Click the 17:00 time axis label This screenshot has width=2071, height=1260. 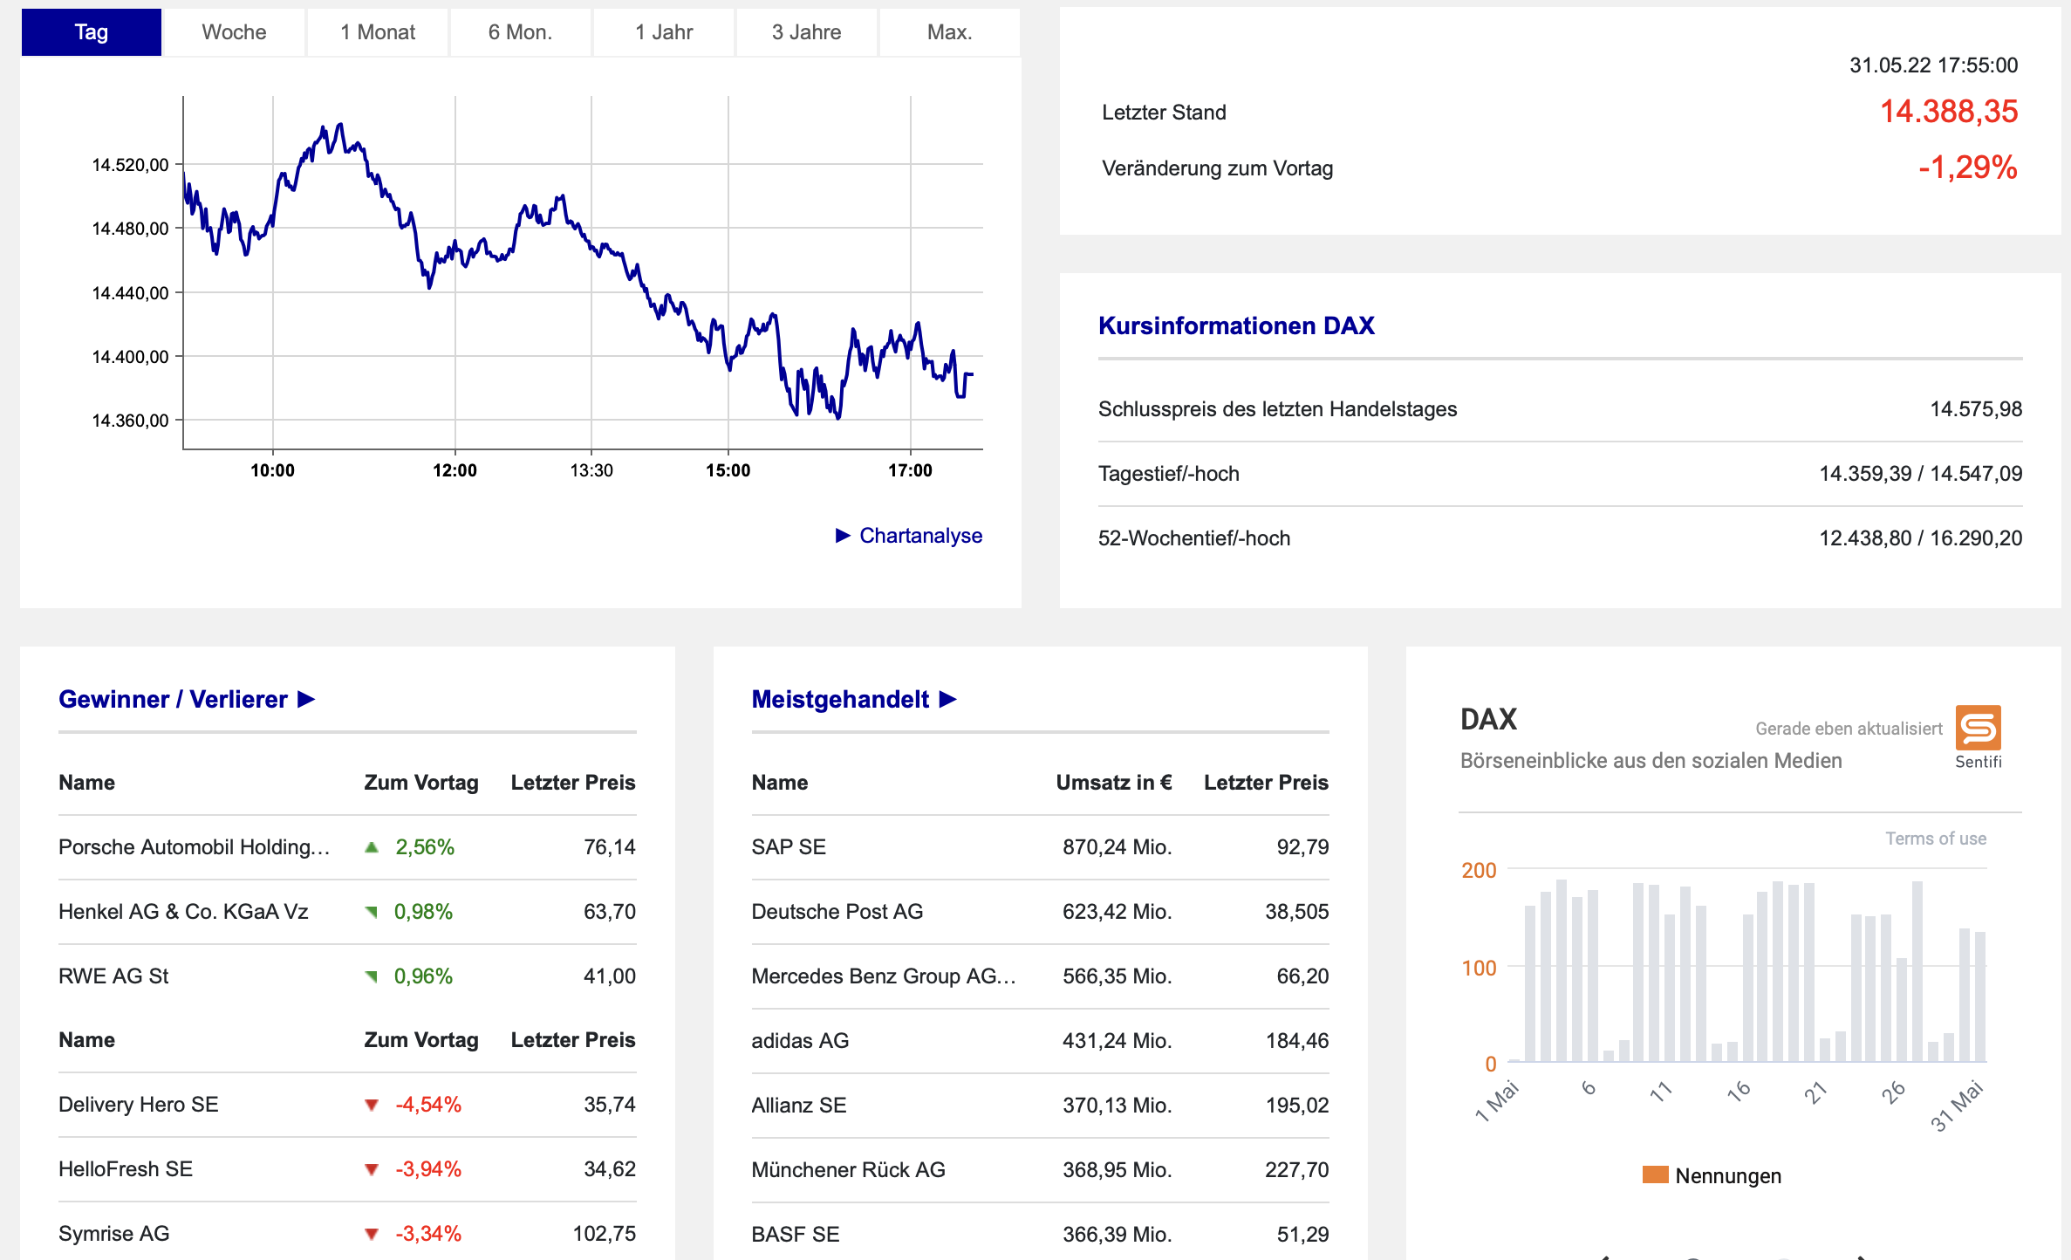click(910, 470)
